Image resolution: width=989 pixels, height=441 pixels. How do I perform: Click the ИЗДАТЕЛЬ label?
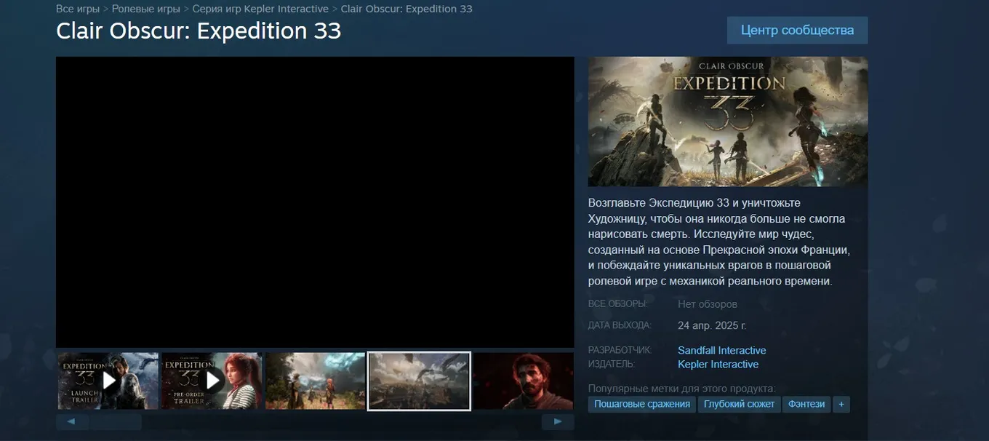pos(612,364)
